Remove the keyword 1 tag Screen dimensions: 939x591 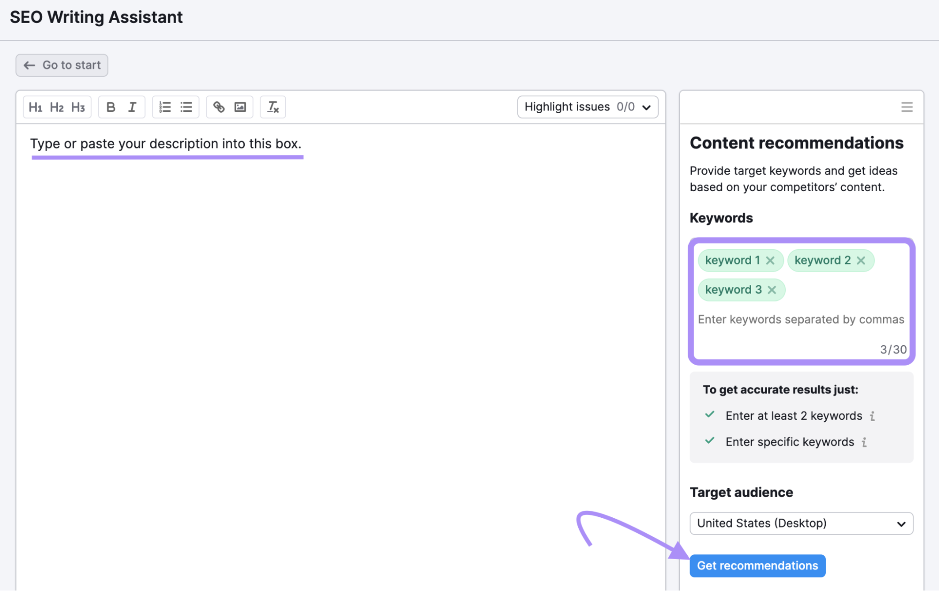771,260
